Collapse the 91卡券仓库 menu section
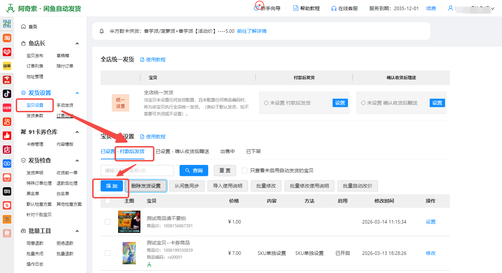Image resolution: width=502 pixels, height=273 pixels. point(77,132)
